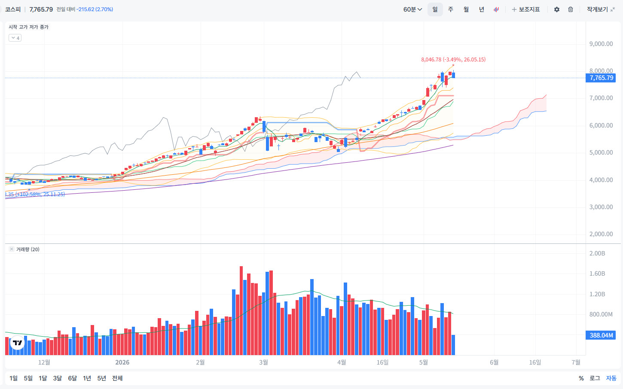Click the 시작 고가 저가 종가 legend
Image resolution: width=623 pixels, height=389 pixels.
29,27
